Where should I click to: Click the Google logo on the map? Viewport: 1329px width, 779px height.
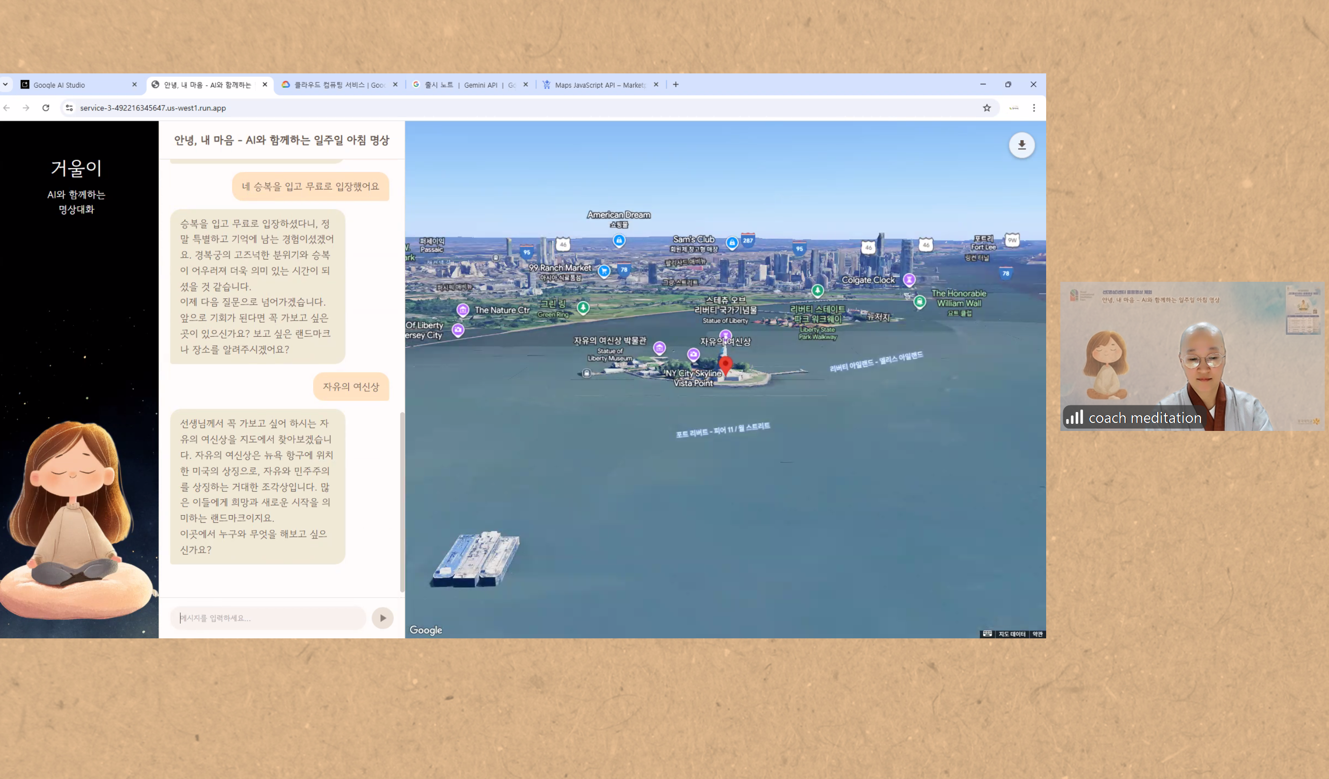(x=425, y=630)
